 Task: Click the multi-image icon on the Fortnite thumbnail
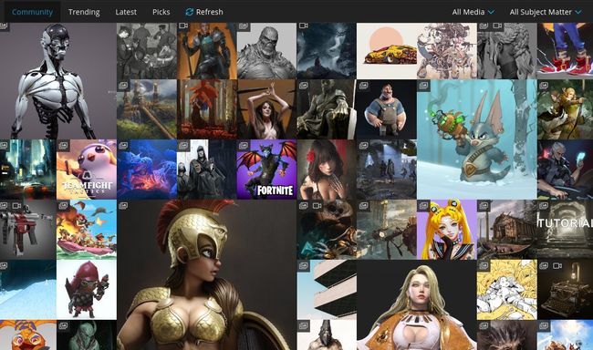tap(244, 146)
